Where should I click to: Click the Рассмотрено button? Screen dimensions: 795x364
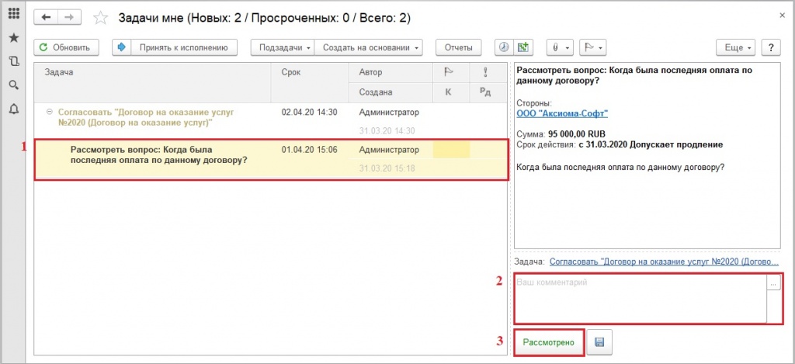click(548, 341)
